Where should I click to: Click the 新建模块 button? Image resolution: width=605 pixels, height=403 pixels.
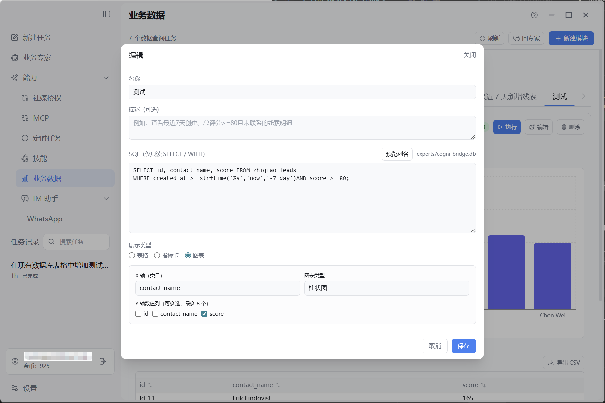[x=571, y=38]
